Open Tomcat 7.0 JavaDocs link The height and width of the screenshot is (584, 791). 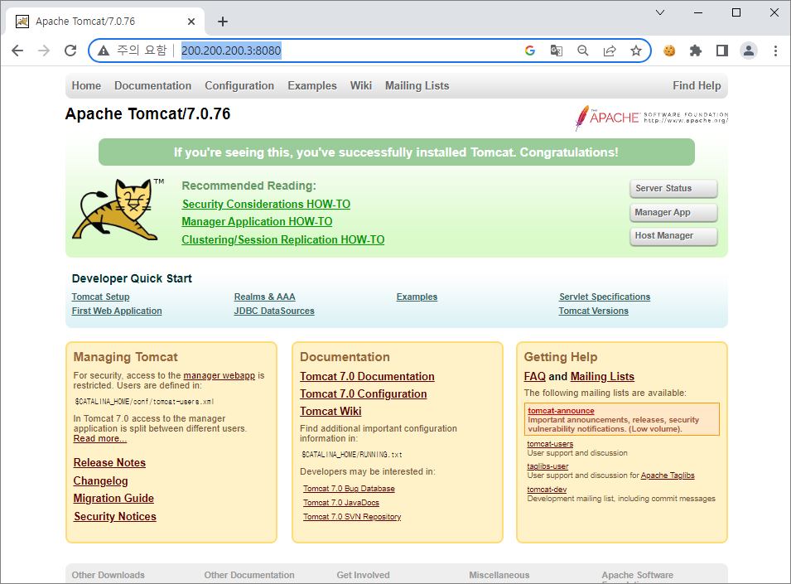pyautogui.click(x=341, y=503)
